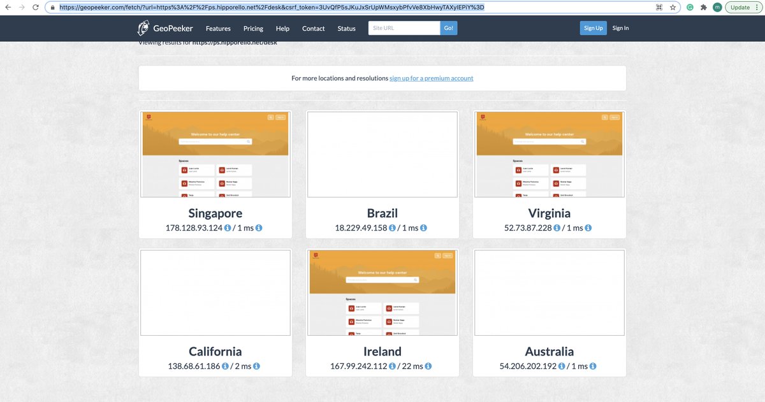The height and width of the screenshot is (402, 765).
Task: Click the browser forward arrow
Action: coord(22,8)
